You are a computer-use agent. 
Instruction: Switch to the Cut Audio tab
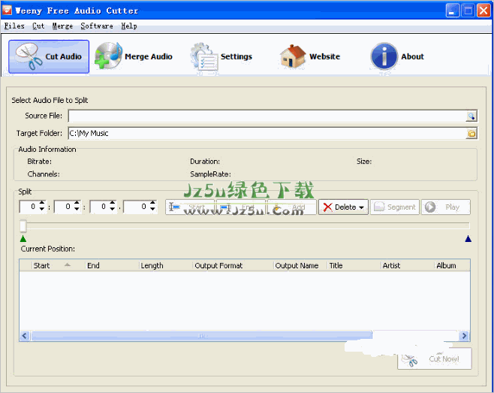[x=49, y=57]
